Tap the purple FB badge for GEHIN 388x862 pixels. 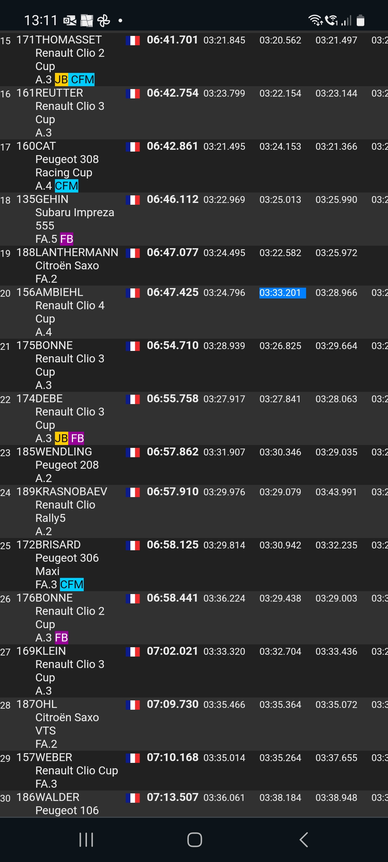(66, 239)
